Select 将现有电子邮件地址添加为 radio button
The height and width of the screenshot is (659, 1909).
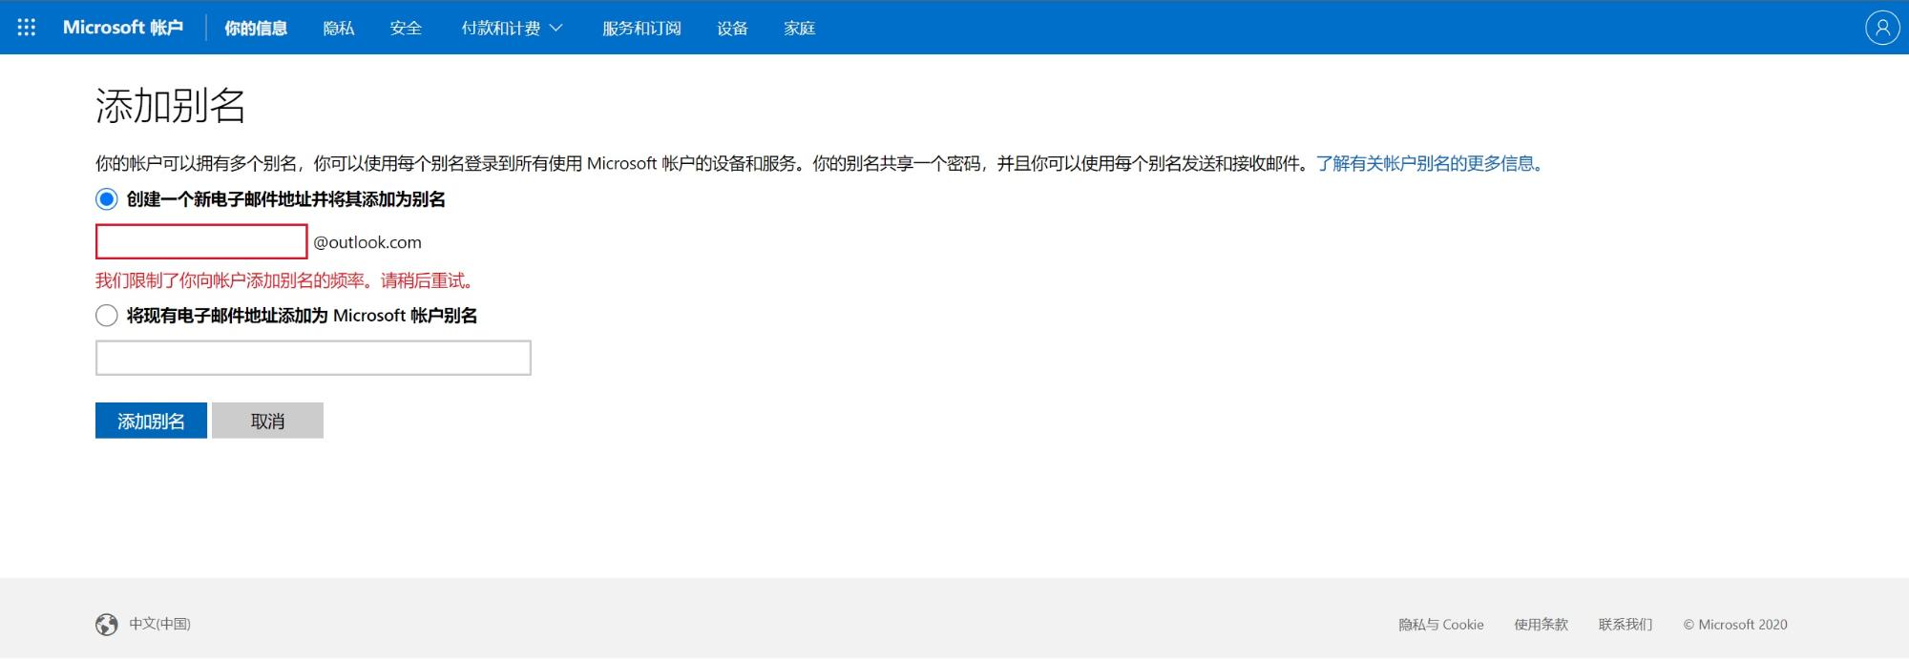click(107, 316)
